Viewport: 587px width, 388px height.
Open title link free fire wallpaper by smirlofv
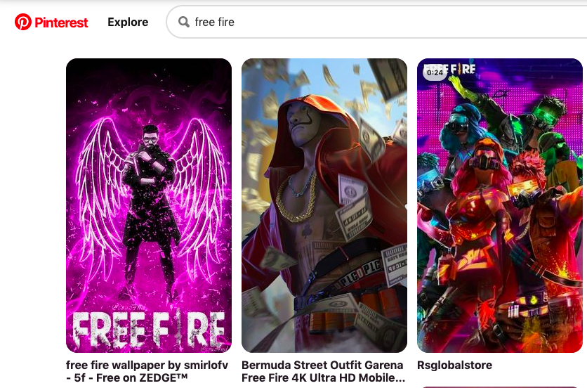pos(147,371)
